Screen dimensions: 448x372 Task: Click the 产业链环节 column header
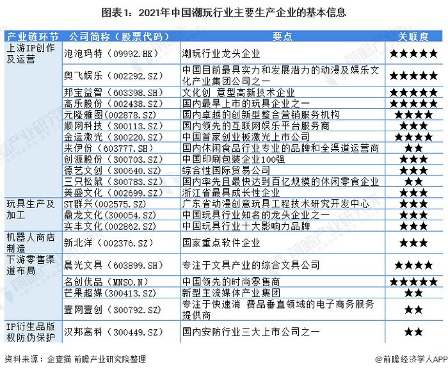point(33,36)
